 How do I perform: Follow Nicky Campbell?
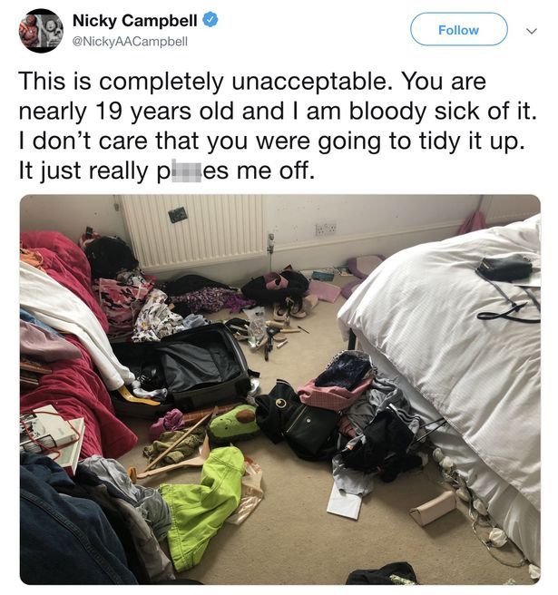click(x=458, y=30)
